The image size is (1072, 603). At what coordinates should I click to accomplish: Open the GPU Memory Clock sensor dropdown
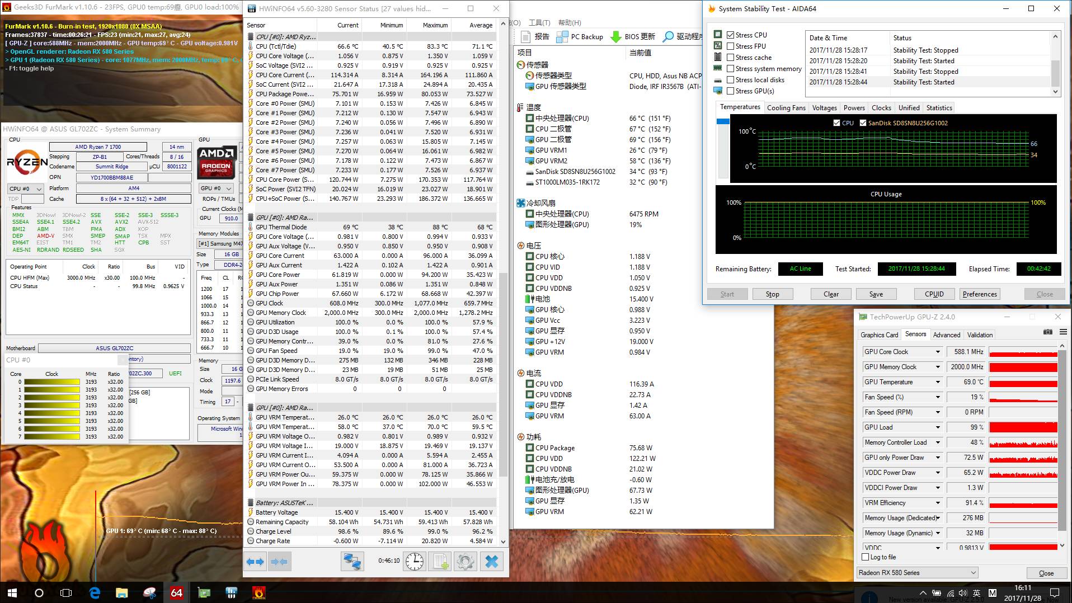[938, 367]
